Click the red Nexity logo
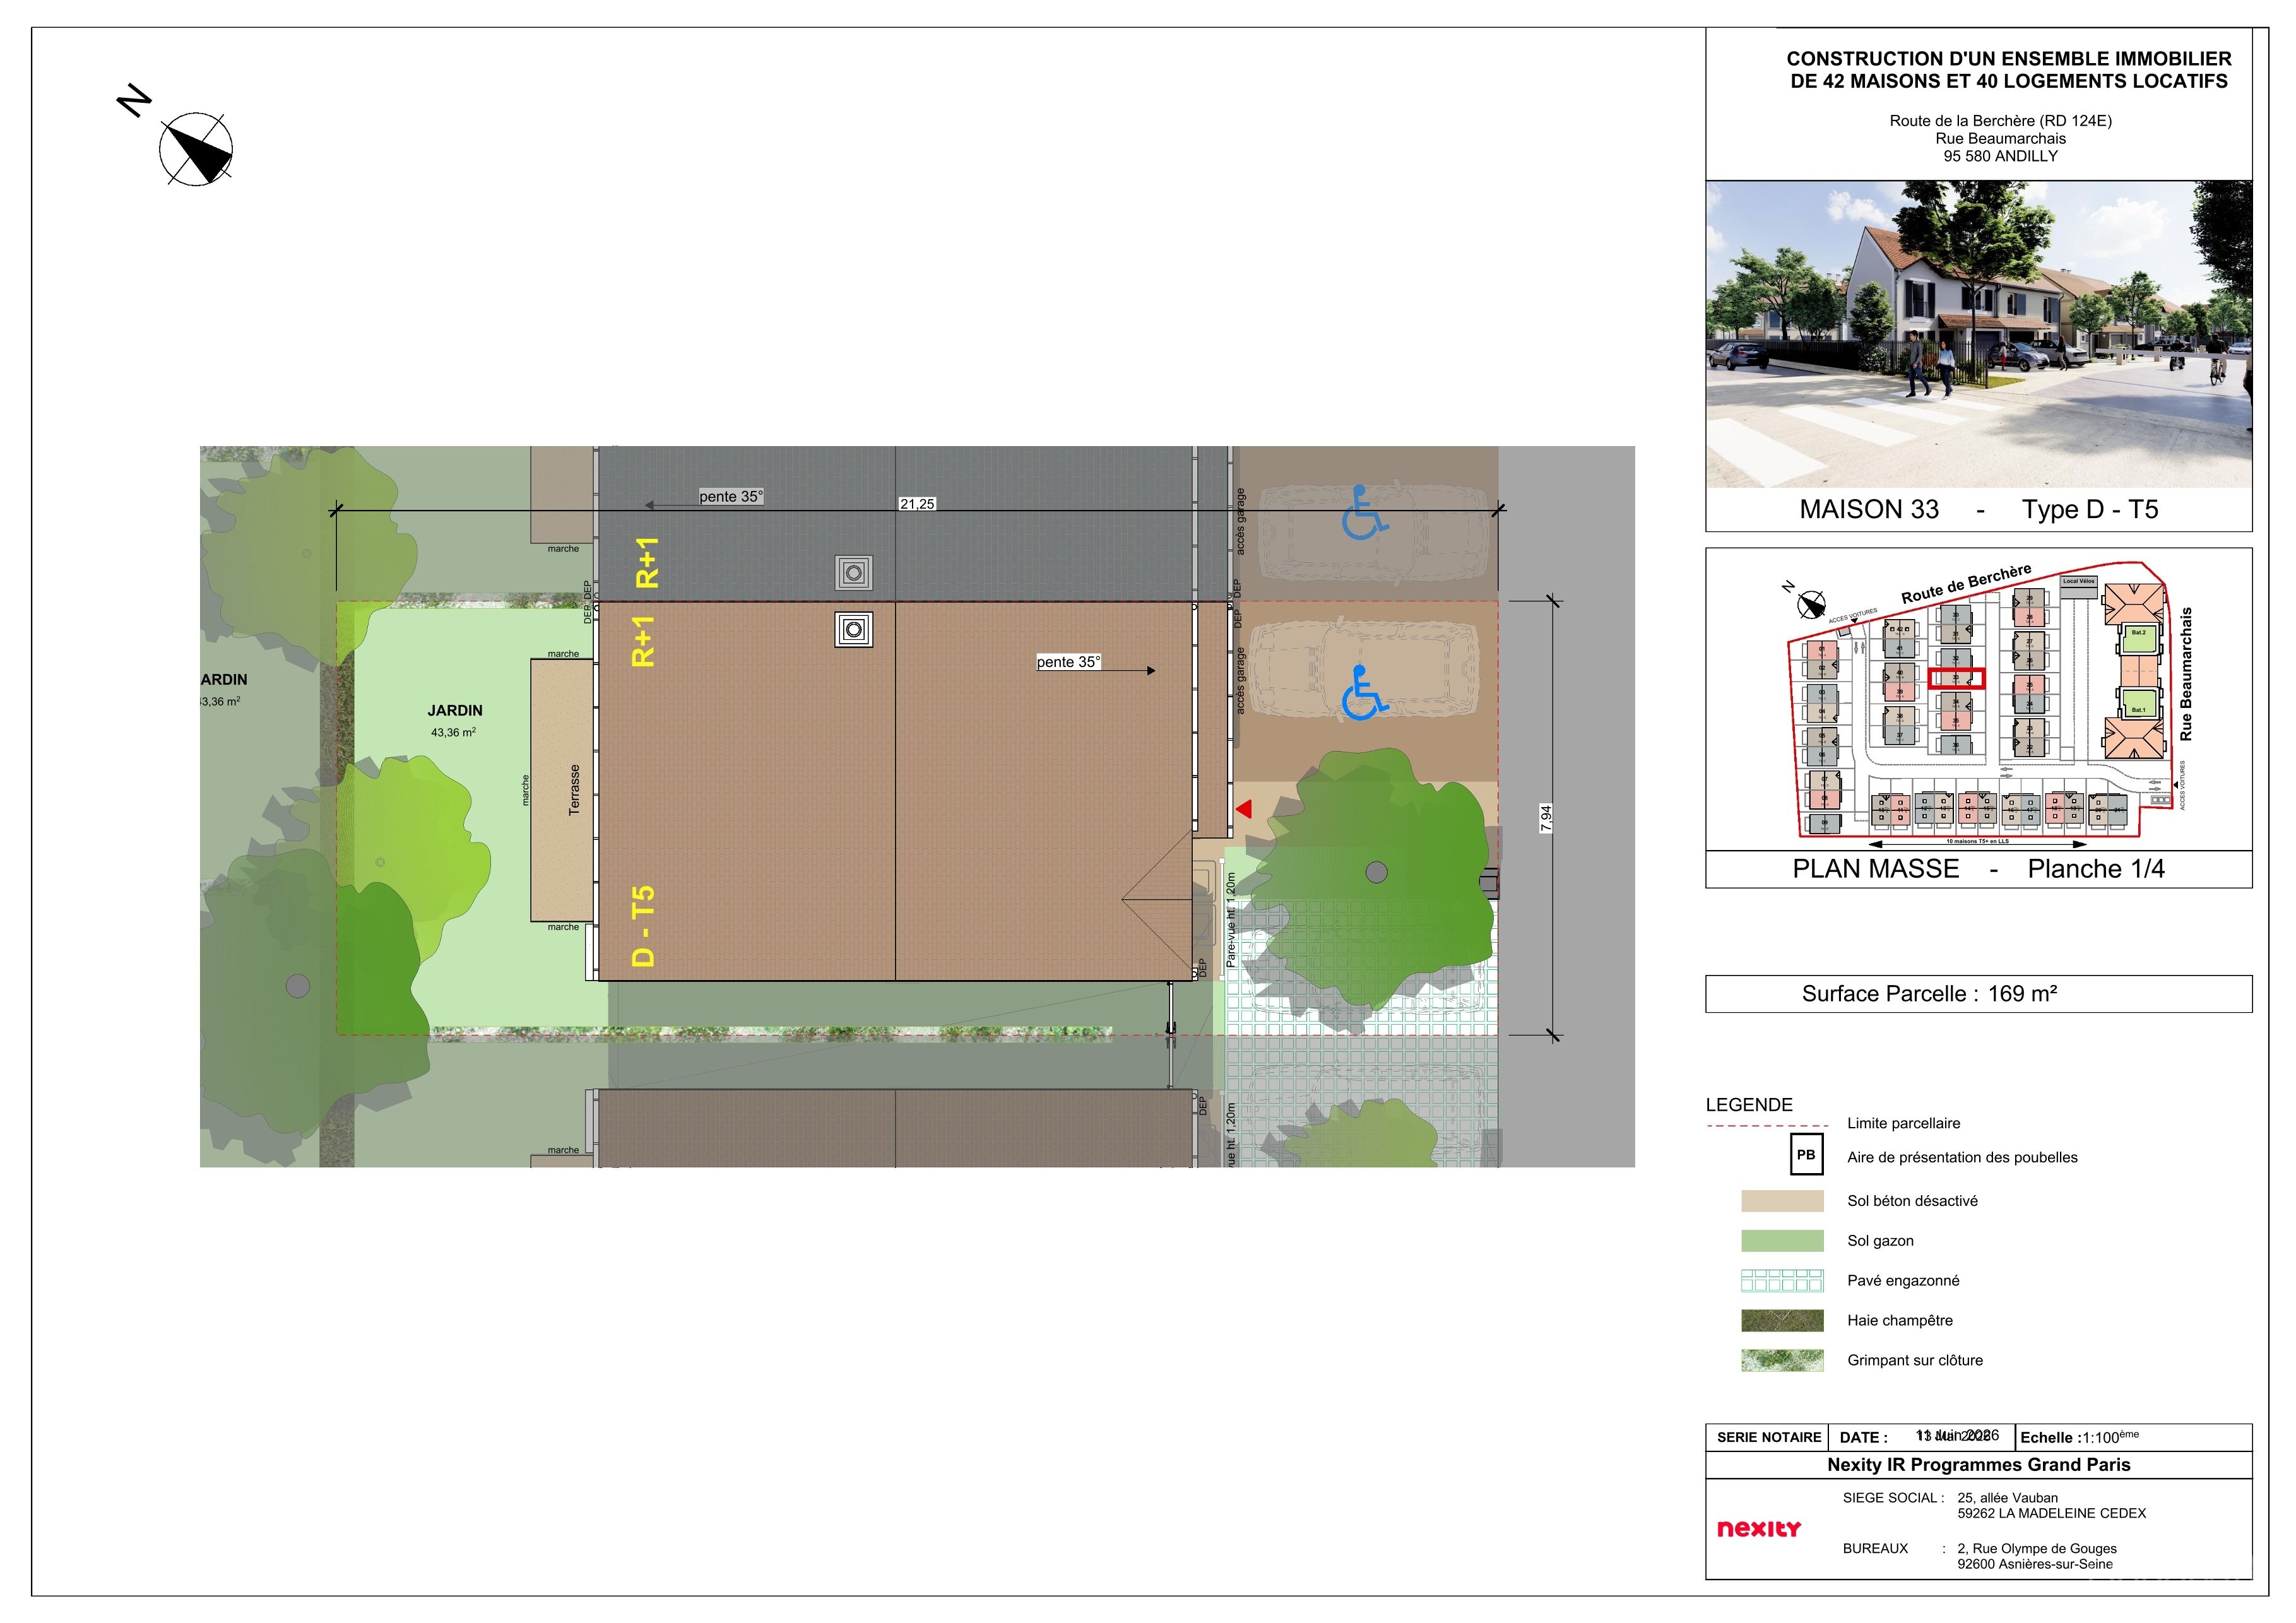The width and height of the screenshot is (2296, 1623). click(x=1758, y=1528)
